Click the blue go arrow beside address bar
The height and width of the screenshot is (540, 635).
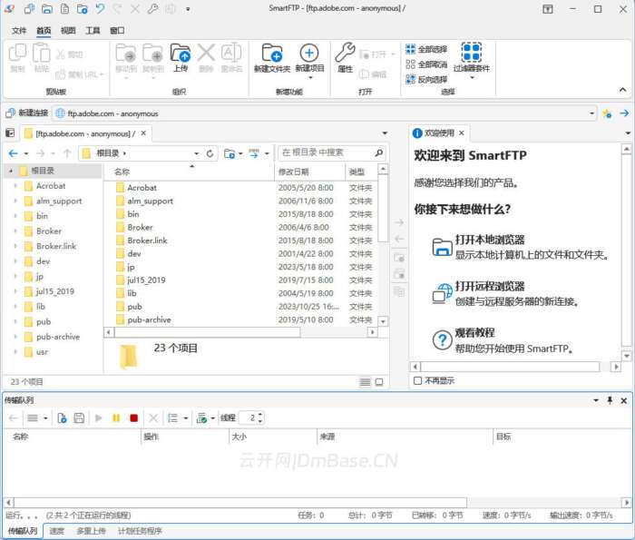click(x=624, y=113)
